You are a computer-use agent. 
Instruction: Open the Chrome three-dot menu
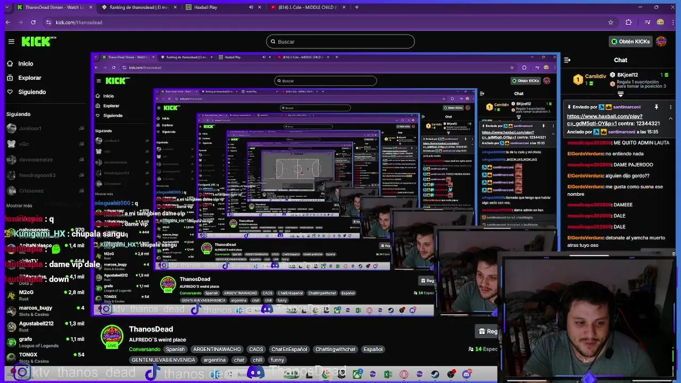tap(673, 22)
